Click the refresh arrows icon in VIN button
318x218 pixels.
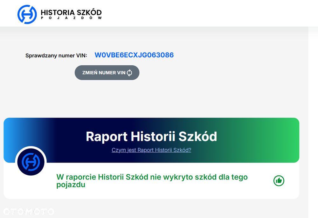coord(129,73)
